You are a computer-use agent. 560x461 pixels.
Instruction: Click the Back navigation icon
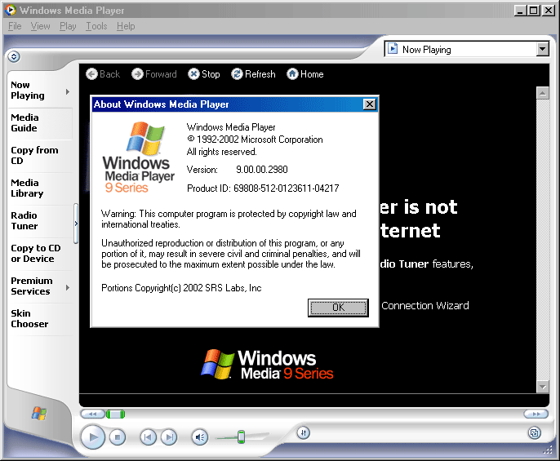point(91,74)
